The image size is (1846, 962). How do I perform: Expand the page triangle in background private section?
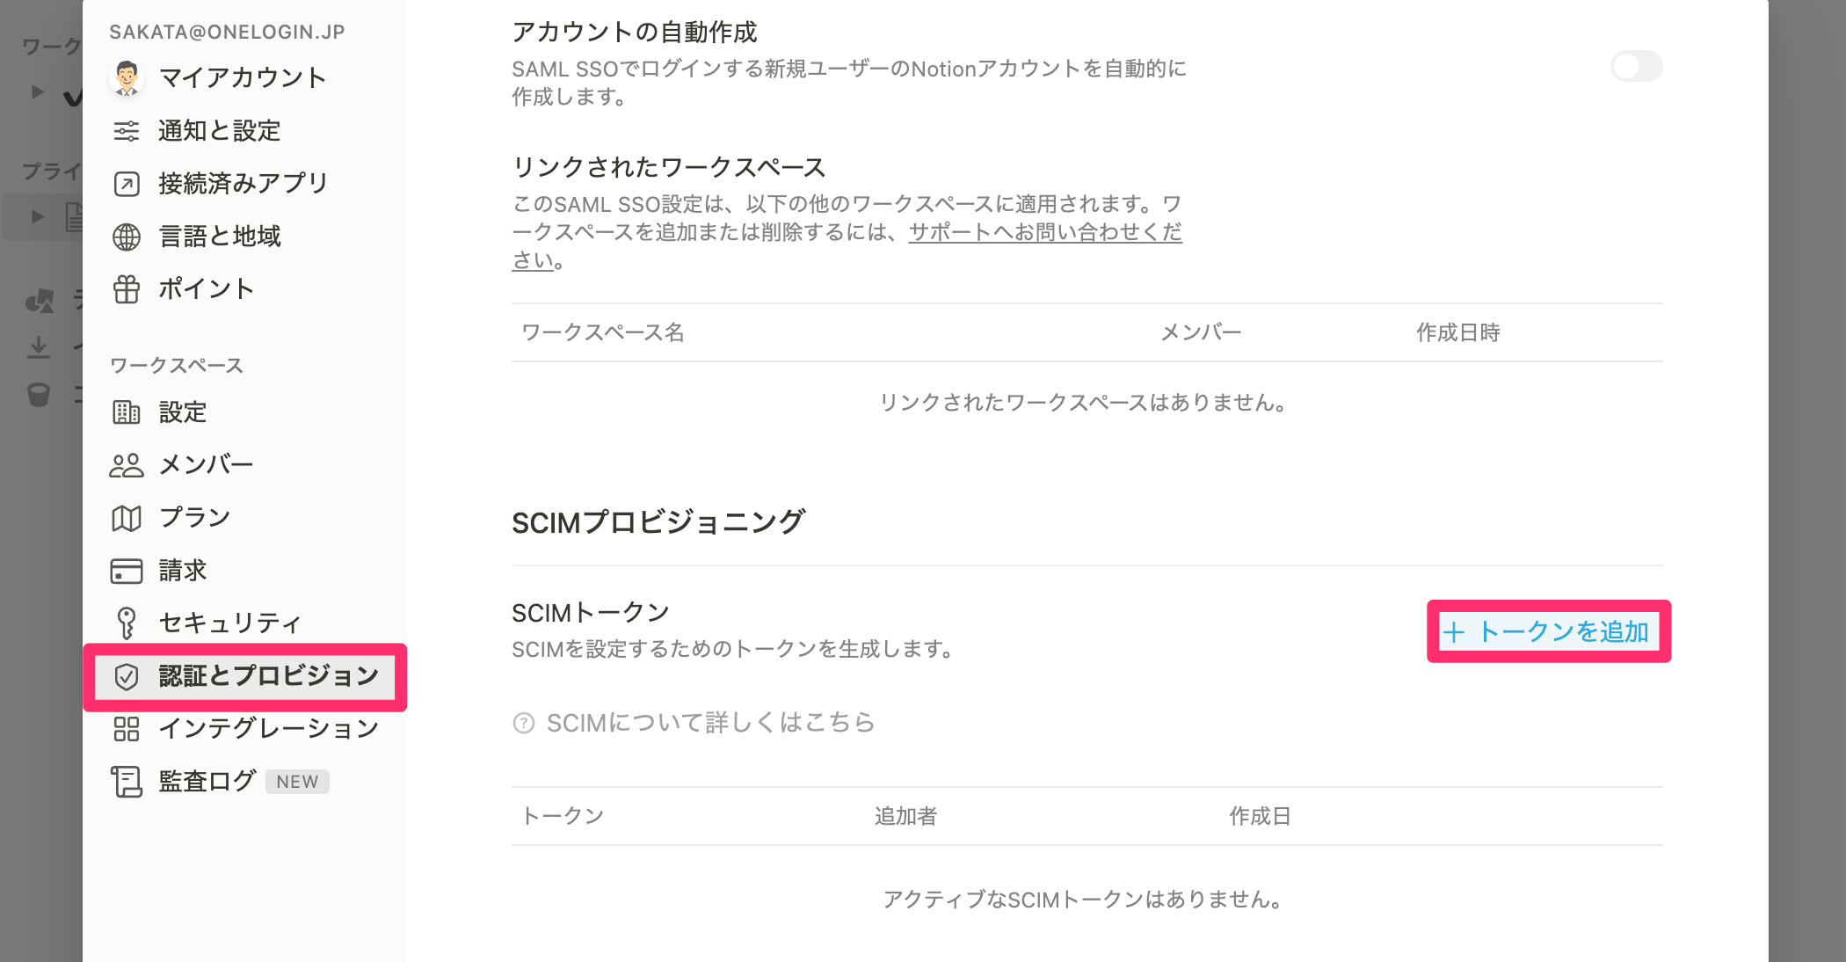38,215
